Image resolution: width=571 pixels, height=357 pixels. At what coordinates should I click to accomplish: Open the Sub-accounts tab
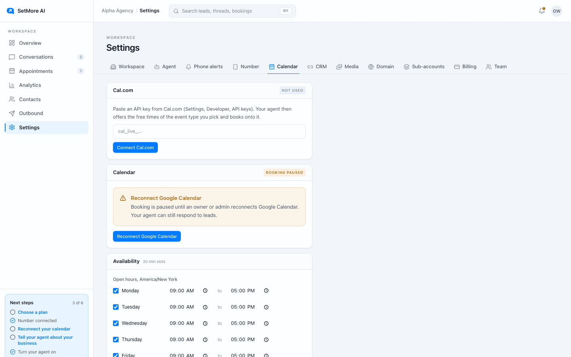coord(424,67)
